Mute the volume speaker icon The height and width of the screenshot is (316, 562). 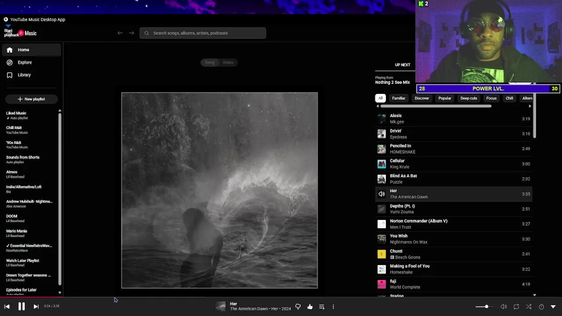pos(504,307)
